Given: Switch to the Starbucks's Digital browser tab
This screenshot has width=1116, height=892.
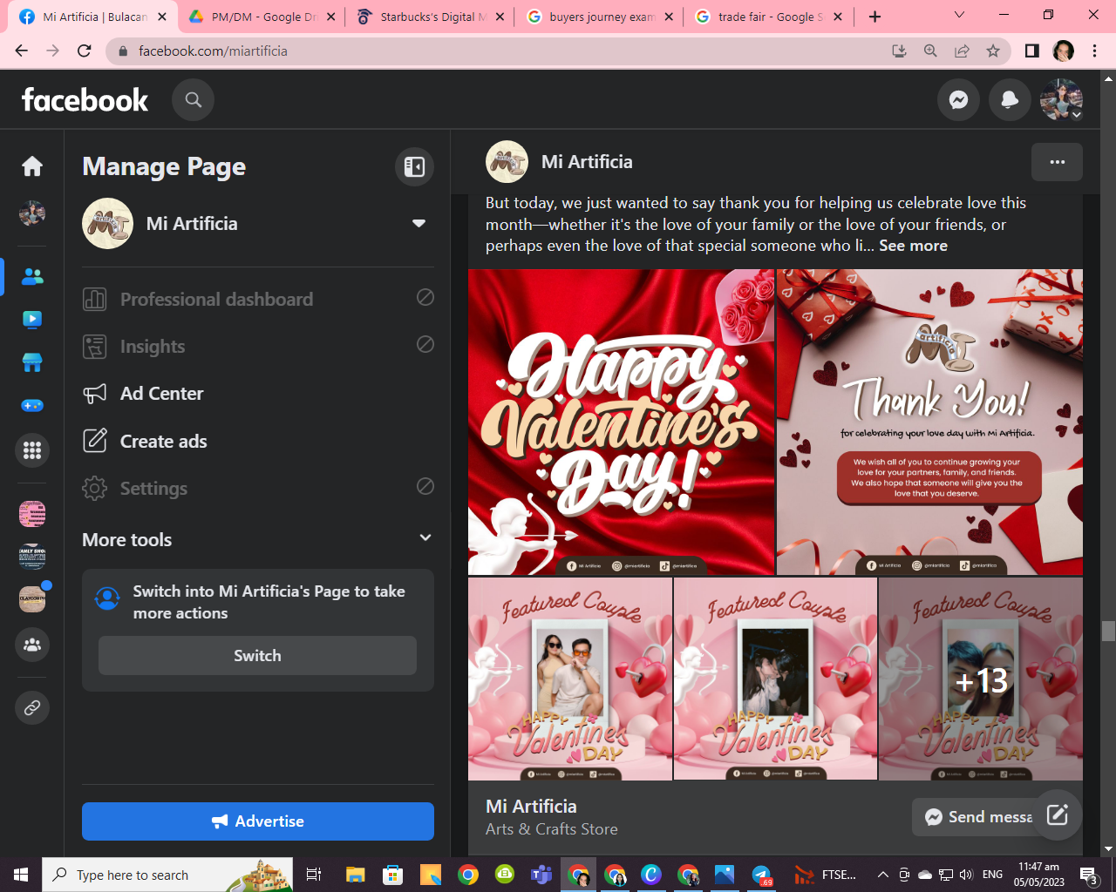Looking at the screenshot, I should pos(427,17).
